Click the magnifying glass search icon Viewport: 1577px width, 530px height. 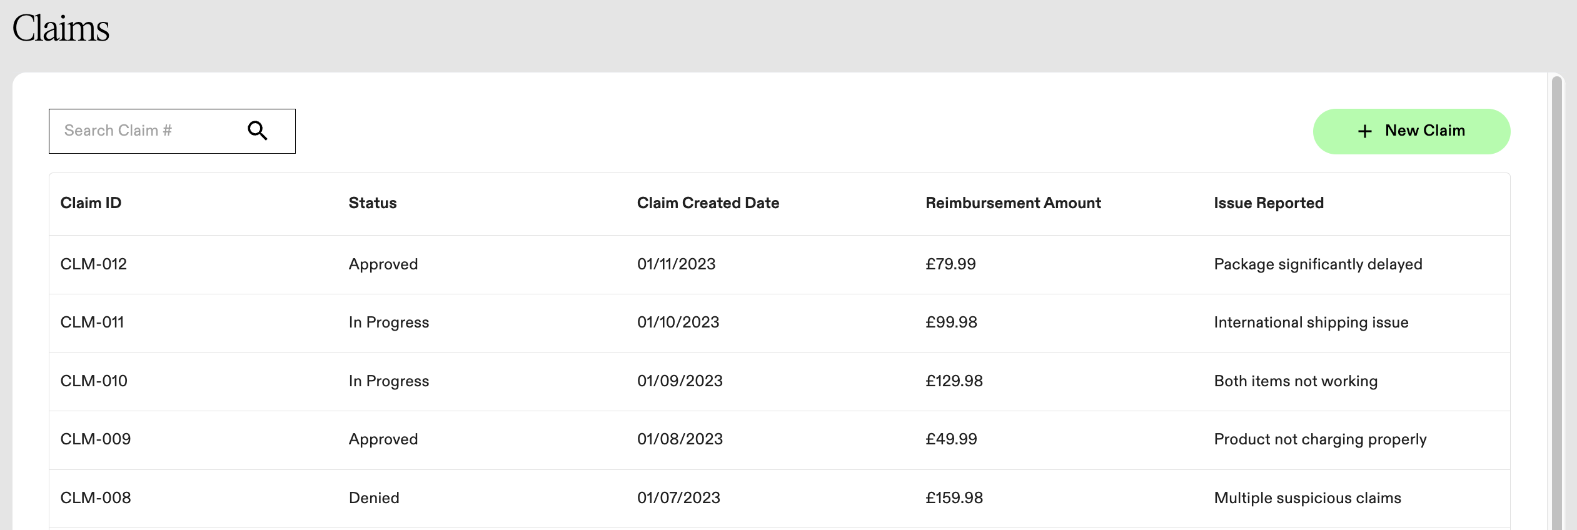tap(258, 131)
